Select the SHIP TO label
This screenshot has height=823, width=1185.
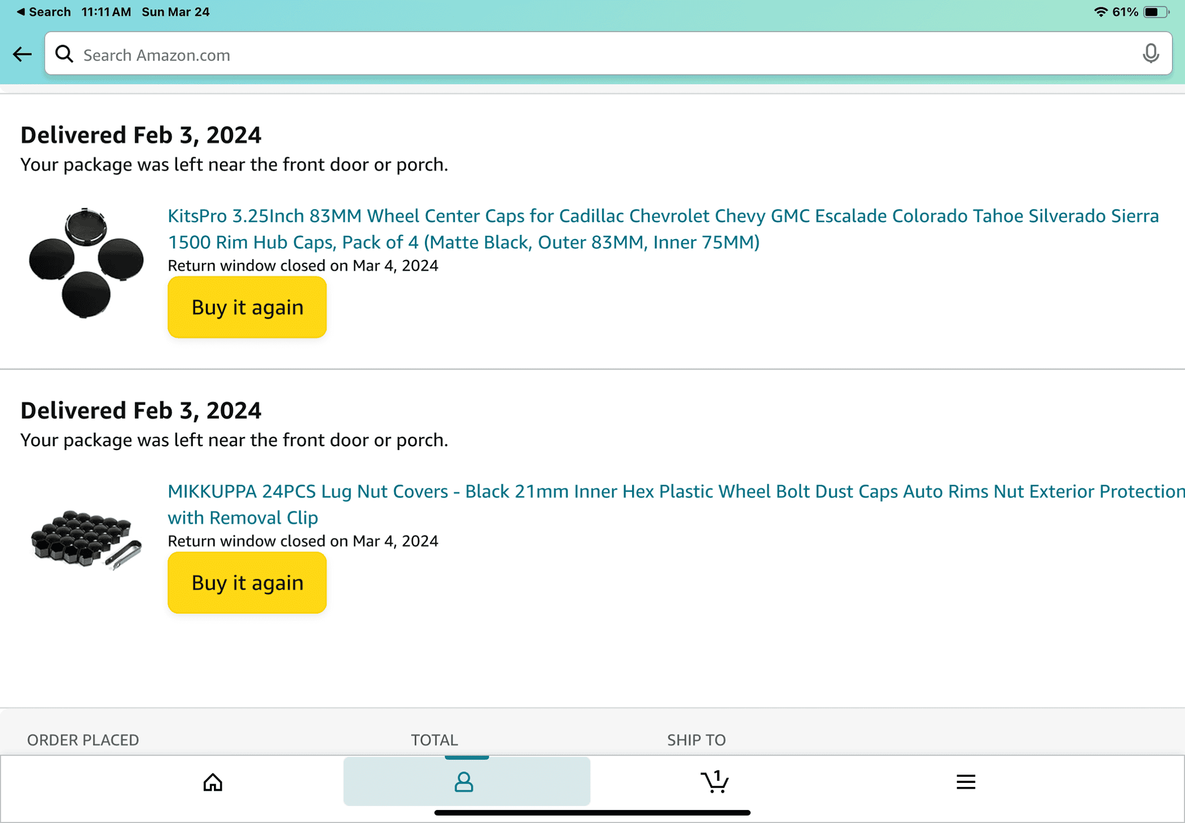(696, 740)
